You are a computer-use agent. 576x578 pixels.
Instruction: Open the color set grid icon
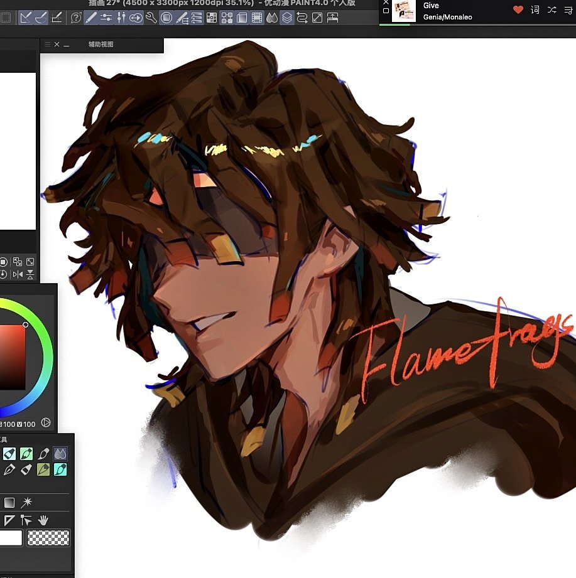[212, 18]
